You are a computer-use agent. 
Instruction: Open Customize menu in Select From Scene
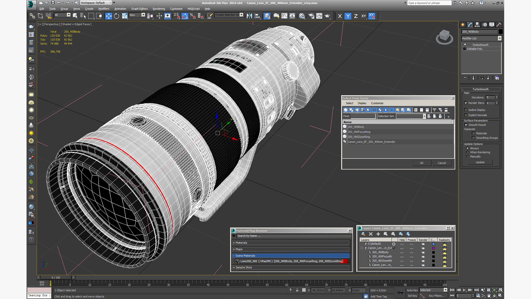(x=377, y=103)
